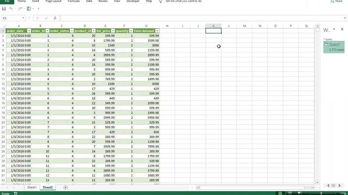Open the Insert ribbon tab
The width and height of the screenshot is (348, 195).
[x=35, y=1]
